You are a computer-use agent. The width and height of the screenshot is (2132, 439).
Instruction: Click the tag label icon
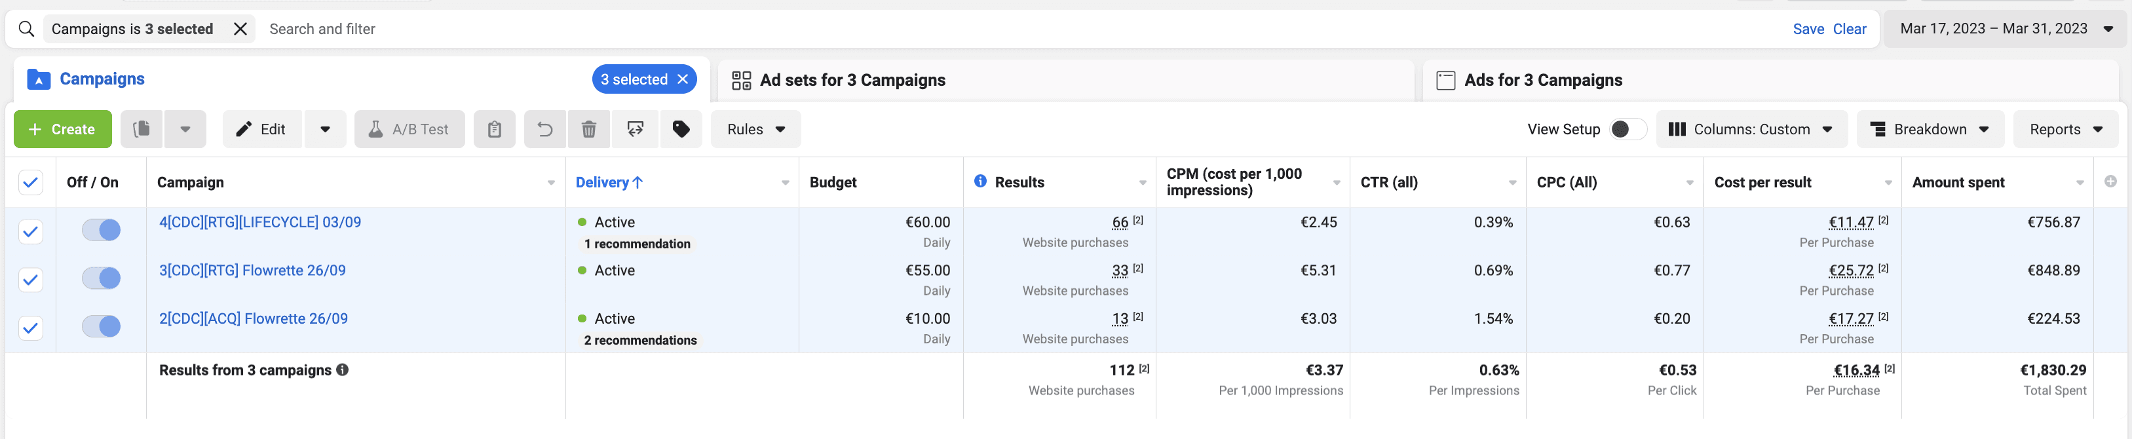coord(680,129)
